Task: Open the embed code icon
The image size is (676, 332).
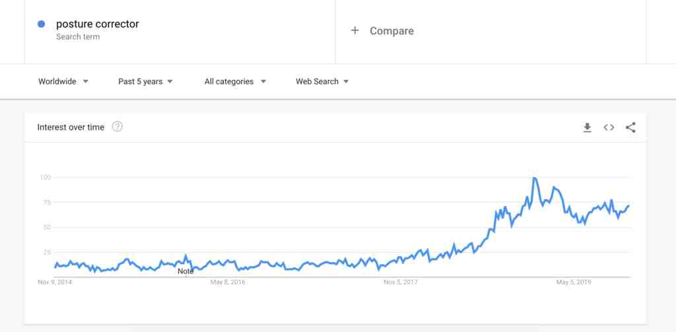Action: [x=609, y=127]
